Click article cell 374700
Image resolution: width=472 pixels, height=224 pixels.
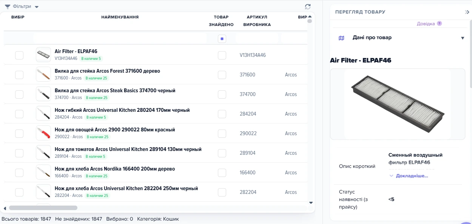point(248,94)
